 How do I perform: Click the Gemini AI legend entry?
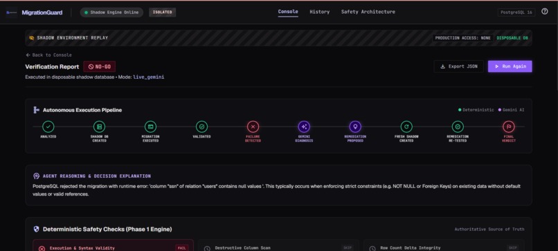tap(511, 110)
